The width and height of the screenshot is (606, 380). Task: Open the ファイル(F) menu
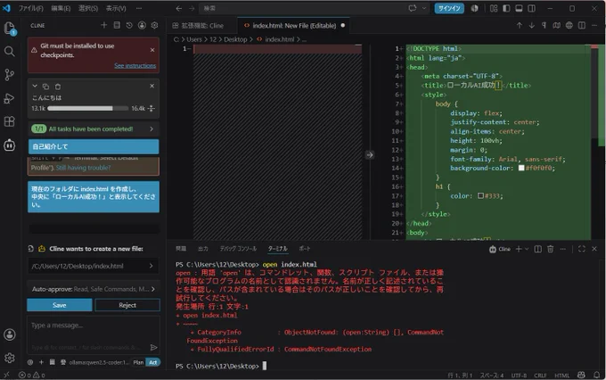(x=31, y=8)
